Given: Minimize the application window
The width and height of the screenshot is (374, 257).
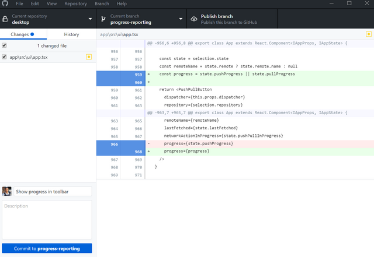Looking at the screenshot, I should pyautogui.click(x=331, y=3).
